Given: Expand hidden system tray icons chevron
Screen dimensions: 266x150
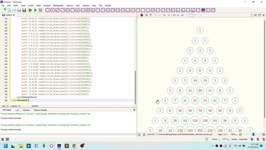Looking at the screenshot, I should click(x=212, y=146).
